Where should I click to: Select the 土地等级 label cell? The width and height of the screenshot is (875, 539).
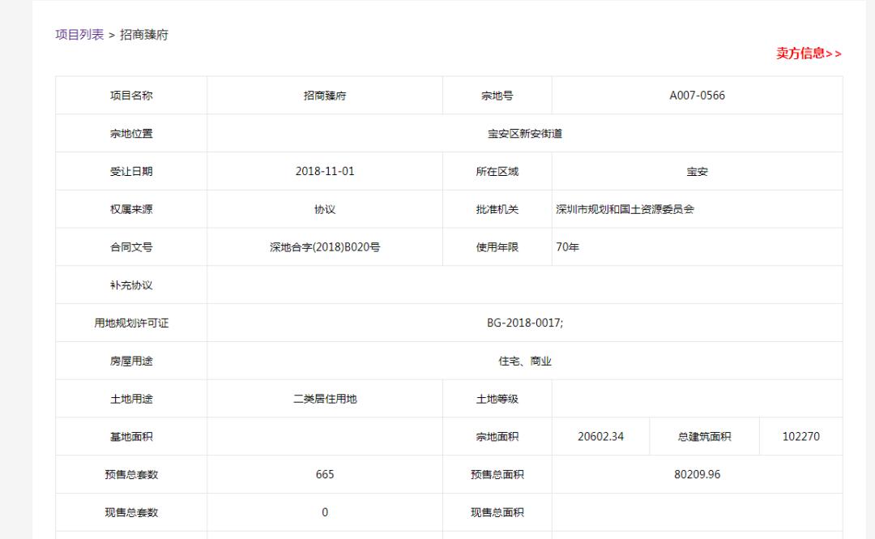pos(497,399)
